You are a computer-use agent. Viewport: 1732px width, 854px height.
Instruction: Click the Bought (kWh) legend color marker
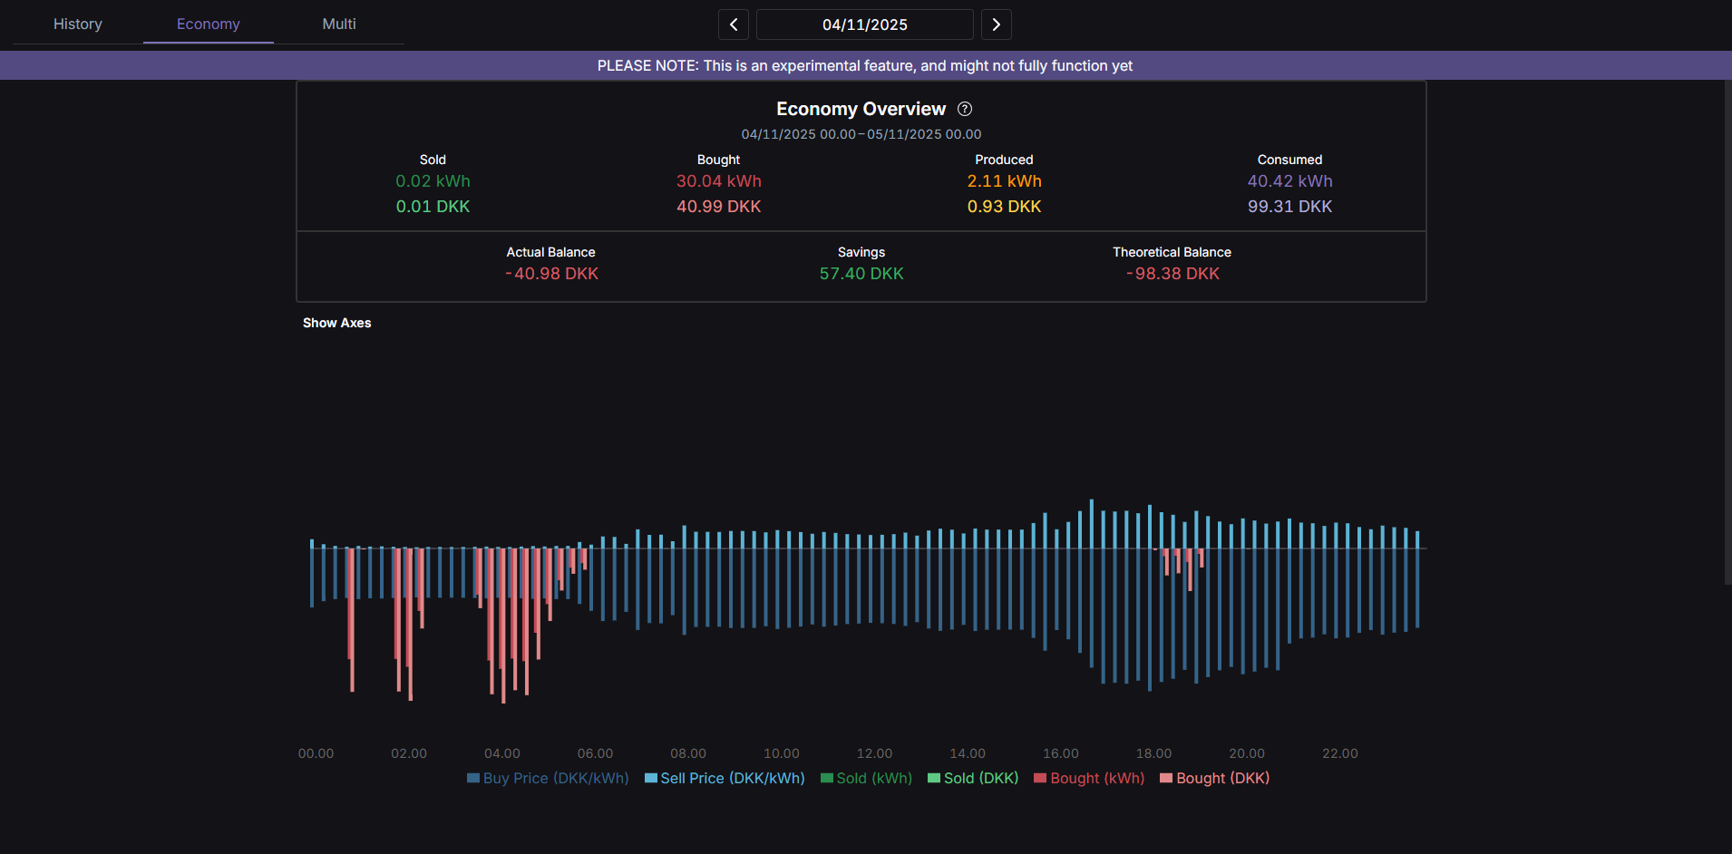[x=1039, y=778]
